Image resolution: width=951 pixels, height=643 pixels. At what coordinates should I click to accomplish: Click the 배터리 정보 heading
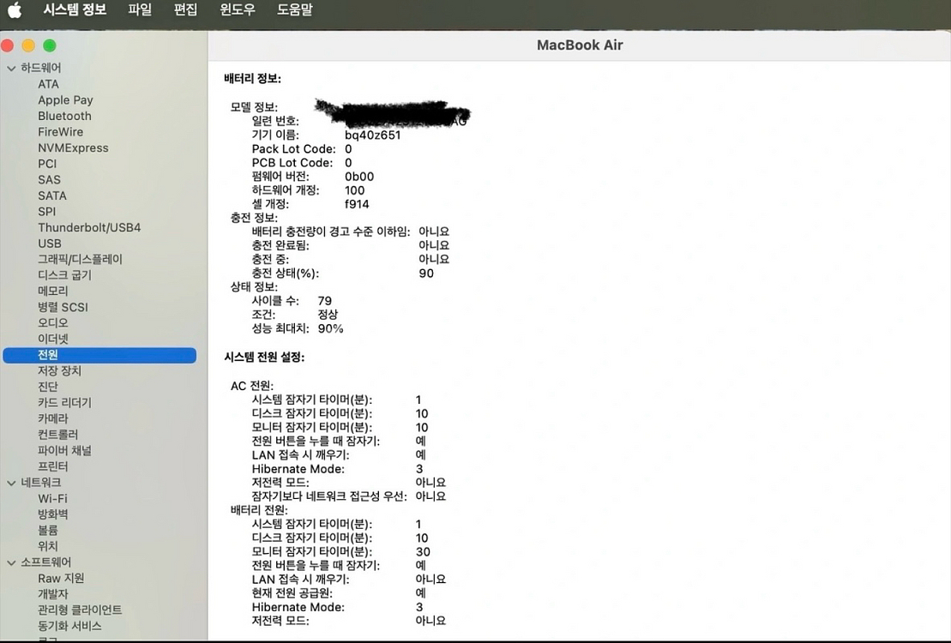(252, 79)
